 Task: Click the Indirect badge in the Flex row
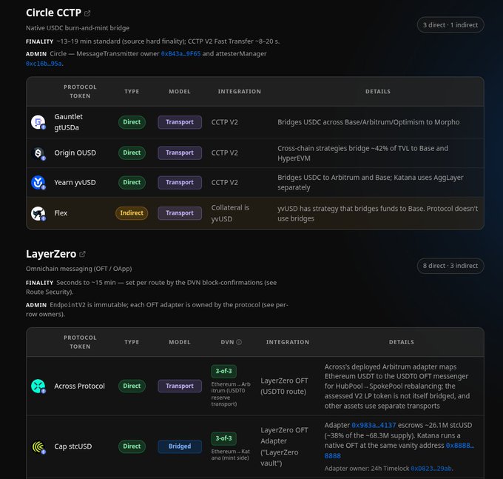pos(132,213)
